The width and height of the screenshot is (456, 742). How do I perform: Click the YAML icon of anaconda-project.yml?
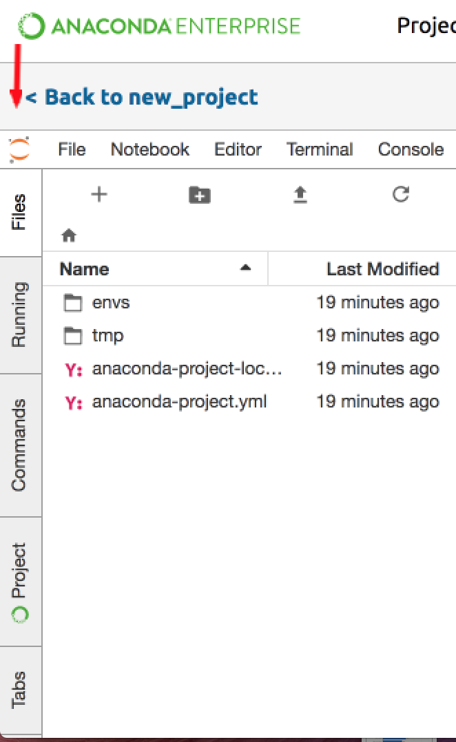[x=74, y=403]
